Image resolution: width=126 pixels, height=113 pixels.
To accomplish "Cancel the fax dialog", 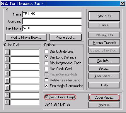I will (x=104, y=25).
